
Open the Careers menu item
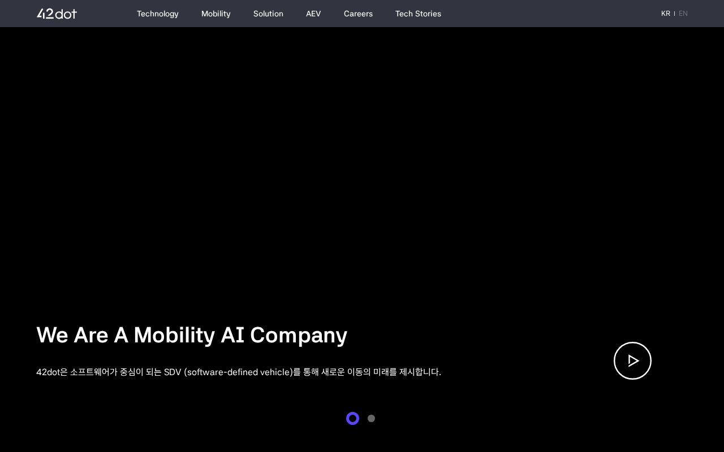(x=358, y=14)
